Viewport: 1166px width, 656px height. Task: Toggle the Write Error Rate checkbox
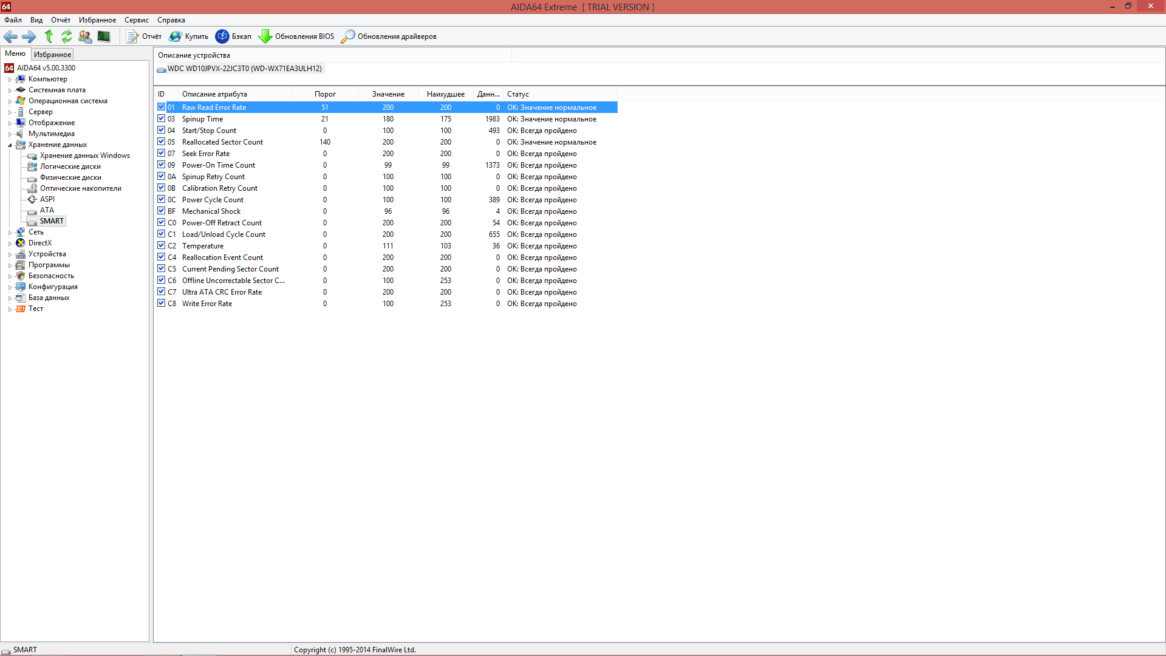click(161, 303)
